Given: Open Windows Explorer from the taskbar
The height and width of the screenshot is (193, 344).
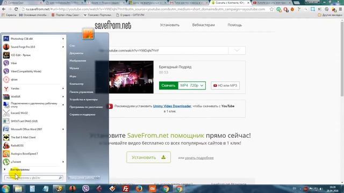Looking at the screenshot, I should pos(18,189).
